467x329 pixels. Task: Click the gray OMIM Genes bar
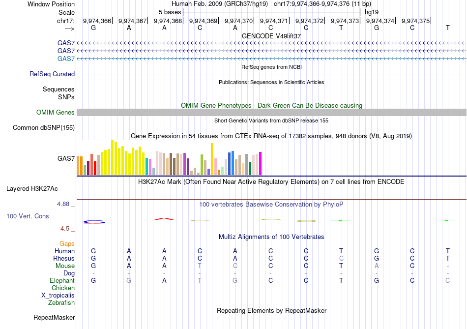pos(271,112)
